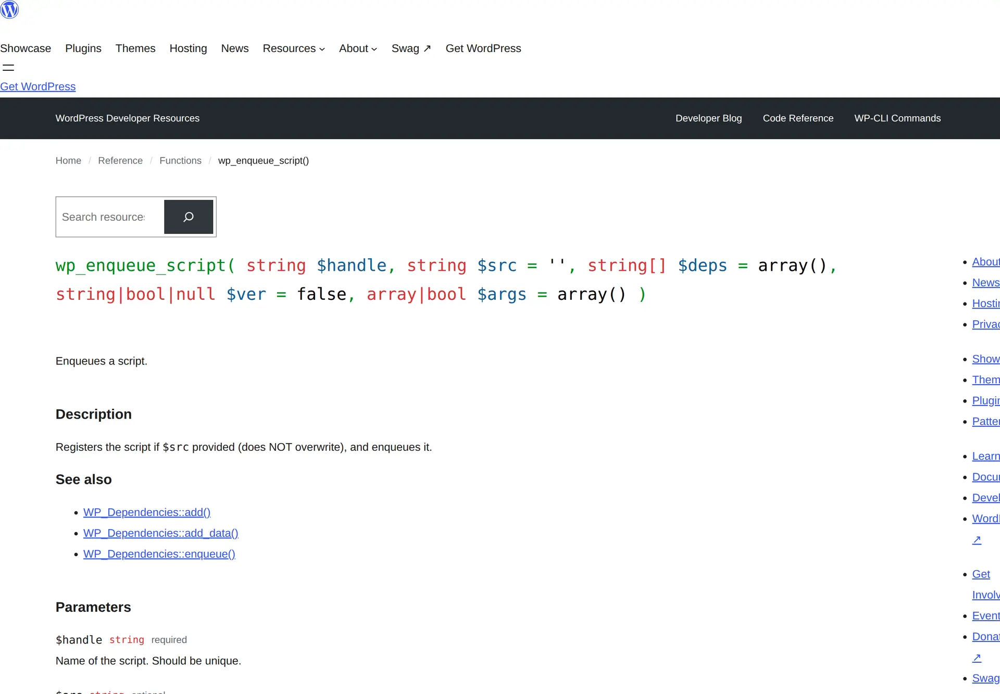The width and height of the screenshot is (1000, 694).
Task: Click the Learn link in right sidebar
Action: pos(986,456)
